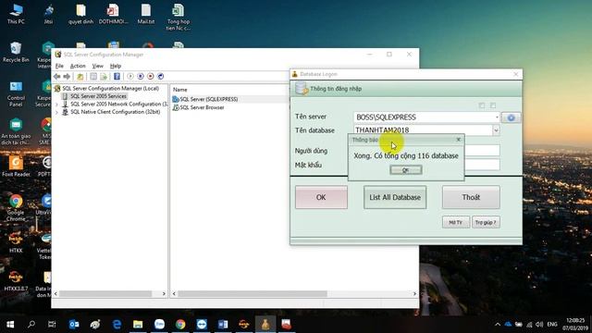This screenshot has width=592, height=333.
Task: Open the Windows Start menu
Action: (10, 325)
